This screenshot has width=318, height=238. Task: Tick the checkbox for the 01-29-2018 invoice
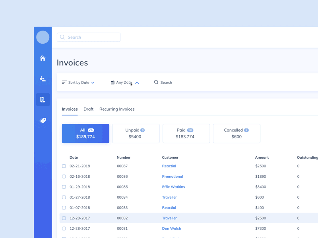pyautogui.click(x=64, y=187)
